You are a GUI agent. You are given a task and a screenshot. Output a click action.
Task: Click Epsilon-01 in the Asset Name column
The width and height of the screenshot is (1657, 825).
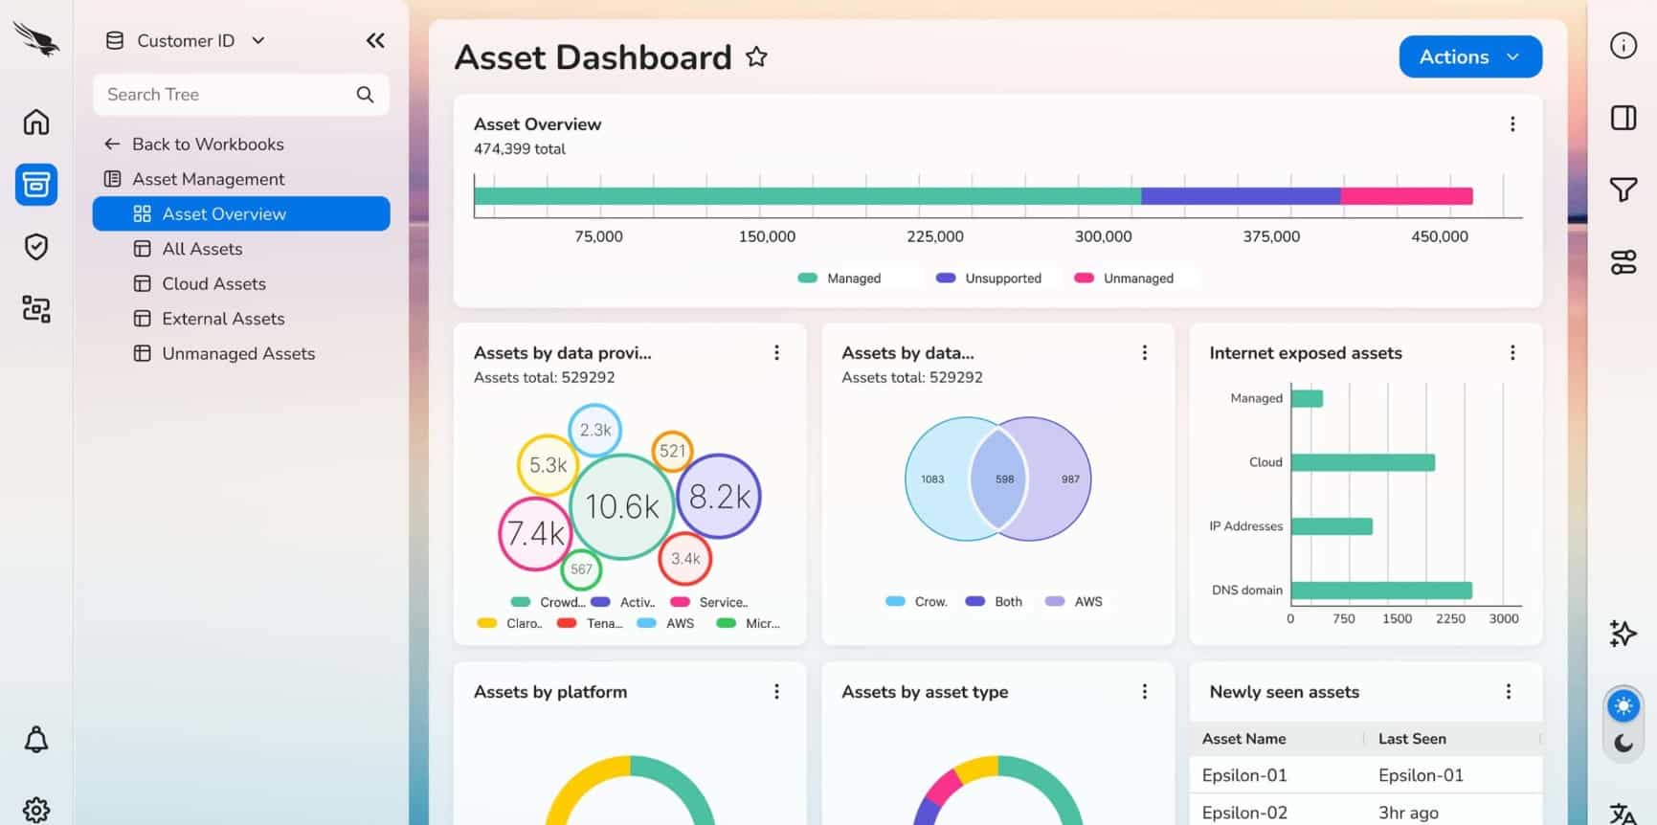point(1244,775)
